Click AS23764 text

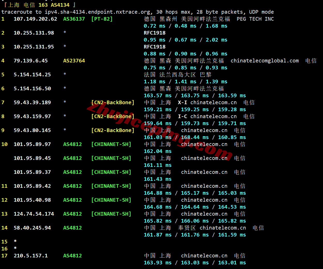click(74, 61)
